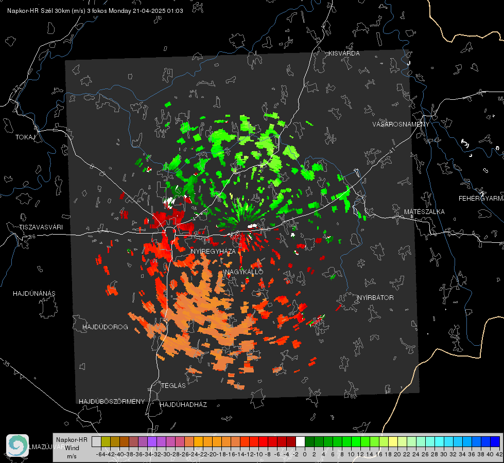Pick the deep blue swatch between 40 and 42
The width and height of the screenshot is (504, 463).
click(x=495, y=441)
